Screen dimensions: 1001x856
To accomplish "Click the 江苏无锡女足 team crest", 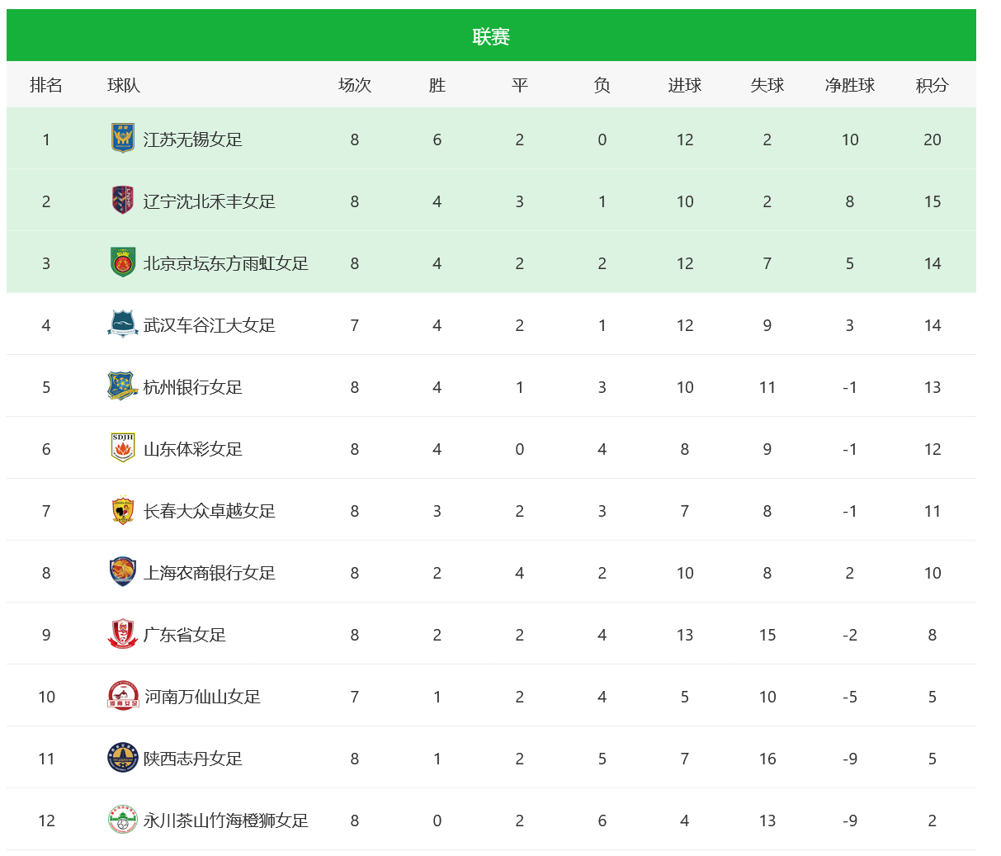I will pyautogui.click(x=123, y=139).
